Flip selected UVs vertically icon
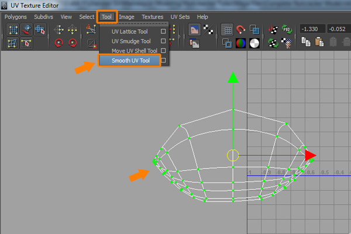This screenshot has width=351, height=234. tap(73, 30)
